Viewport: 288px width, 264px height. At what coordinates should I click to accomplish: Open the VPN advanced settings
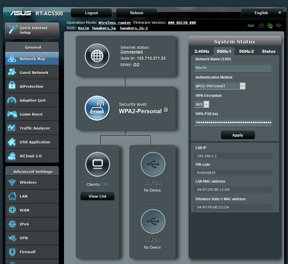pos(32,238)
